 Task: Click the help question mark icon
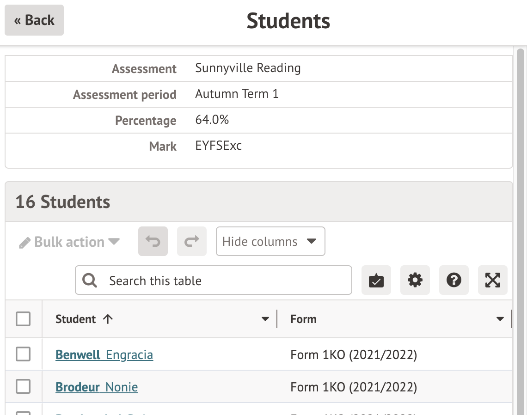(453, 280)
